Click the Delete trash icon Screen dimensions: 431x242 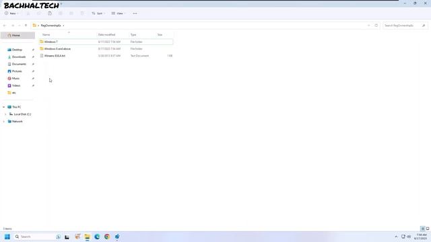tap(82, 13)
